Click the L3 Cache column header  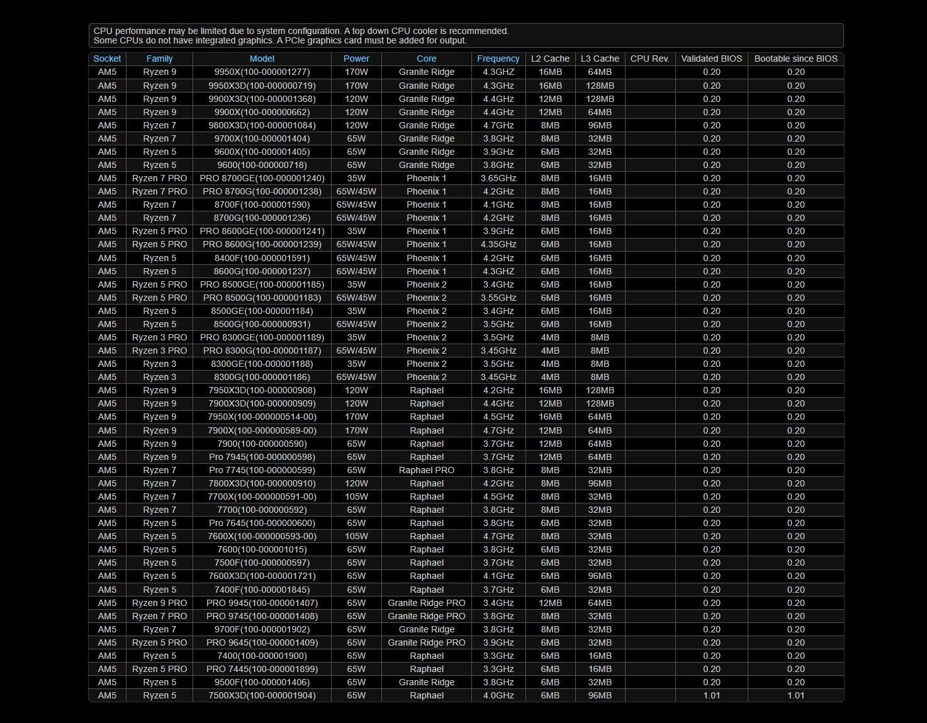(x=600, y=59)
